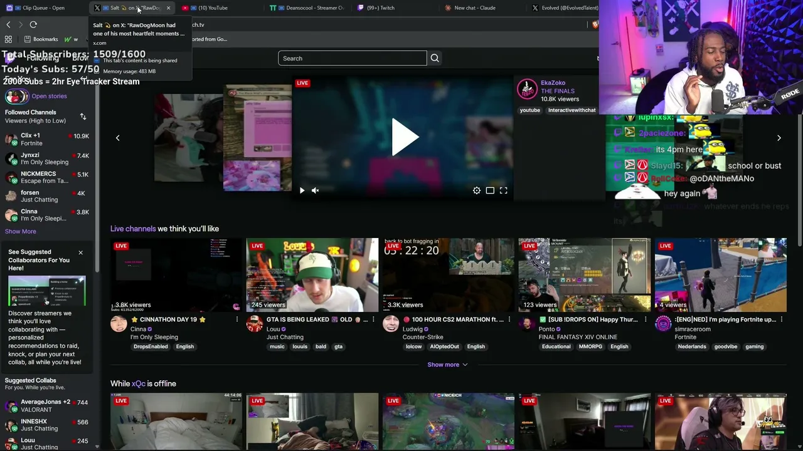Open Ponto Final Fantasy XIV thumbnail

(585, 274)
